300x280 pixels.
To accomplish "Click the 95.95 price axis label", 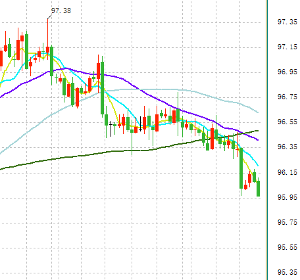I will point(287,197).
